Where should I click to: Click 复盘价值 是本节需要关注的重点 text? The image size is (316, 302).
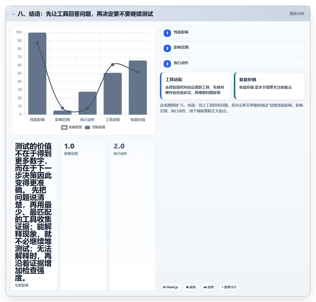click(265, 88)
